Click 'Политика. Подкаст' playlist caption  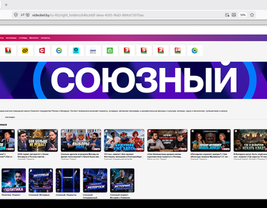(x=11, y=195)
